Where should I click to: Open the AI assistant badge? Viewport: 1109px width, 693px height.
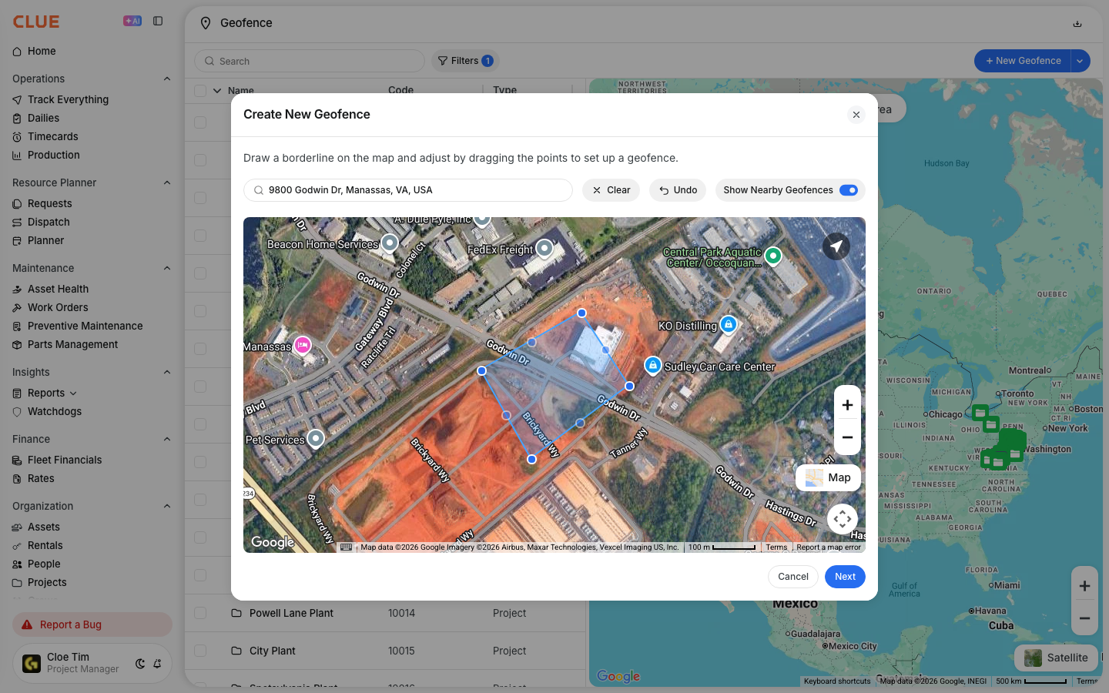pyautogui.click(x=132, y=22)
